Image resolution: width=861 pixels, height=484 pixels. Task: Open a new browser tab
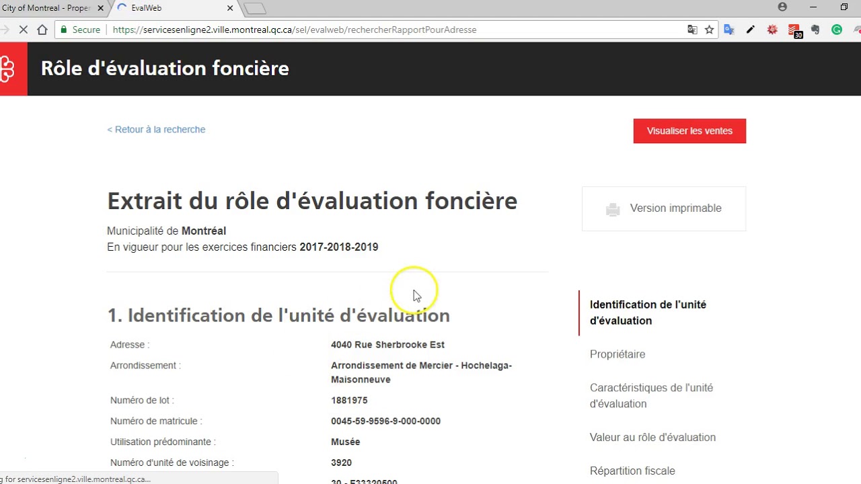[255, 9]
